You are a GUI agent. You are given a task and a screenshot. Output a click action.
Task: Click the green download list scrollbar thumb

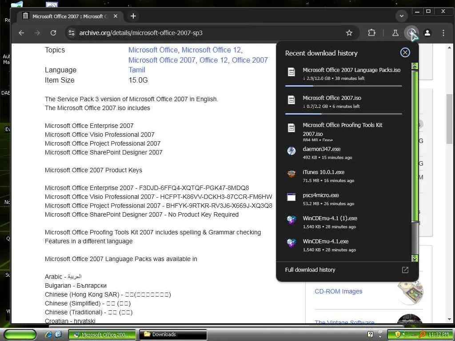tap(415, 145)
